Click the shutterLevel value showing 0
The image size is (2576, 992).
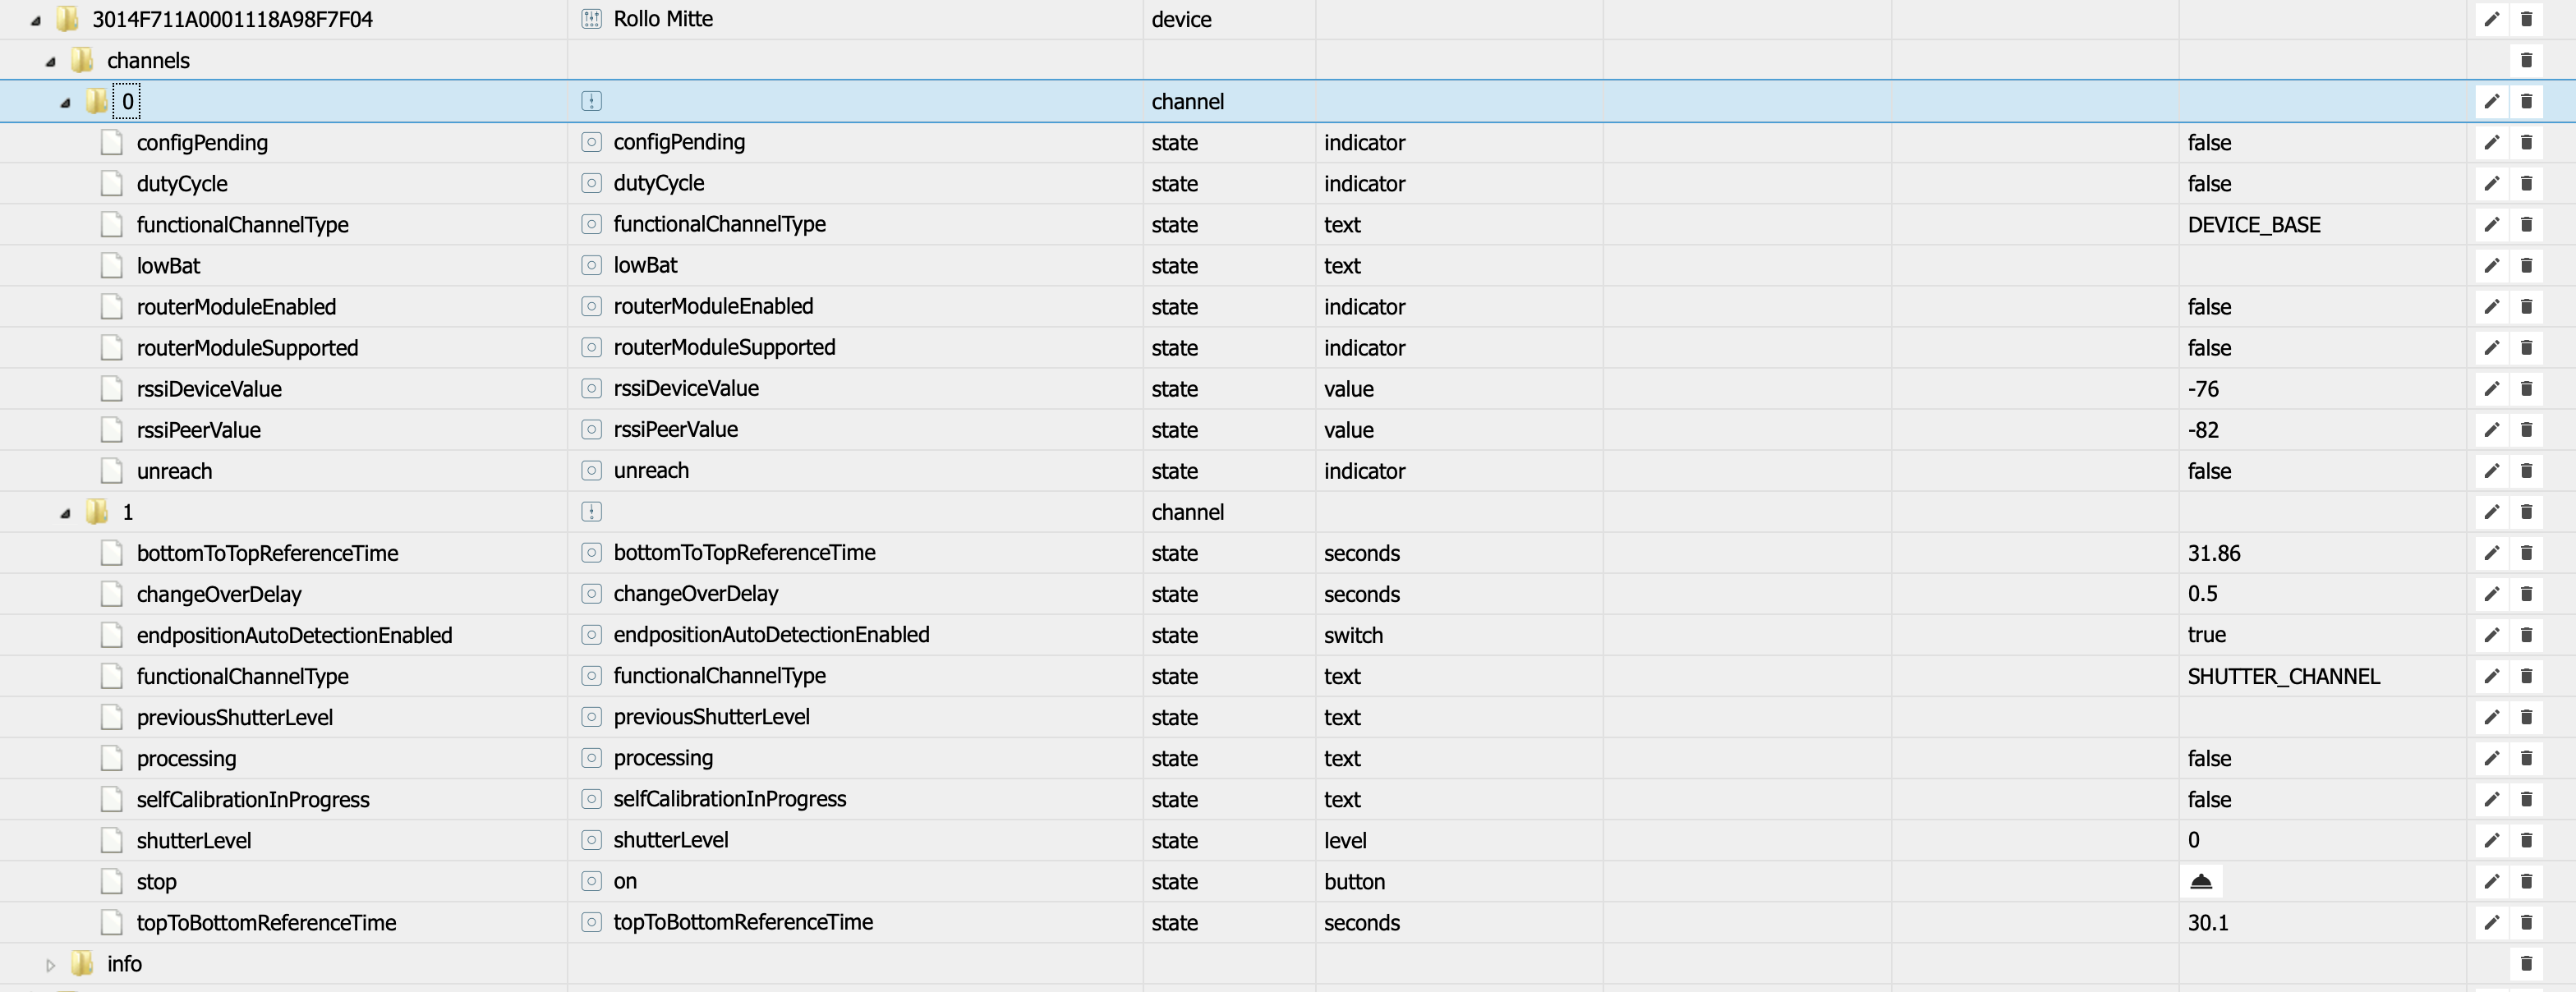(x=2192, y=840)
